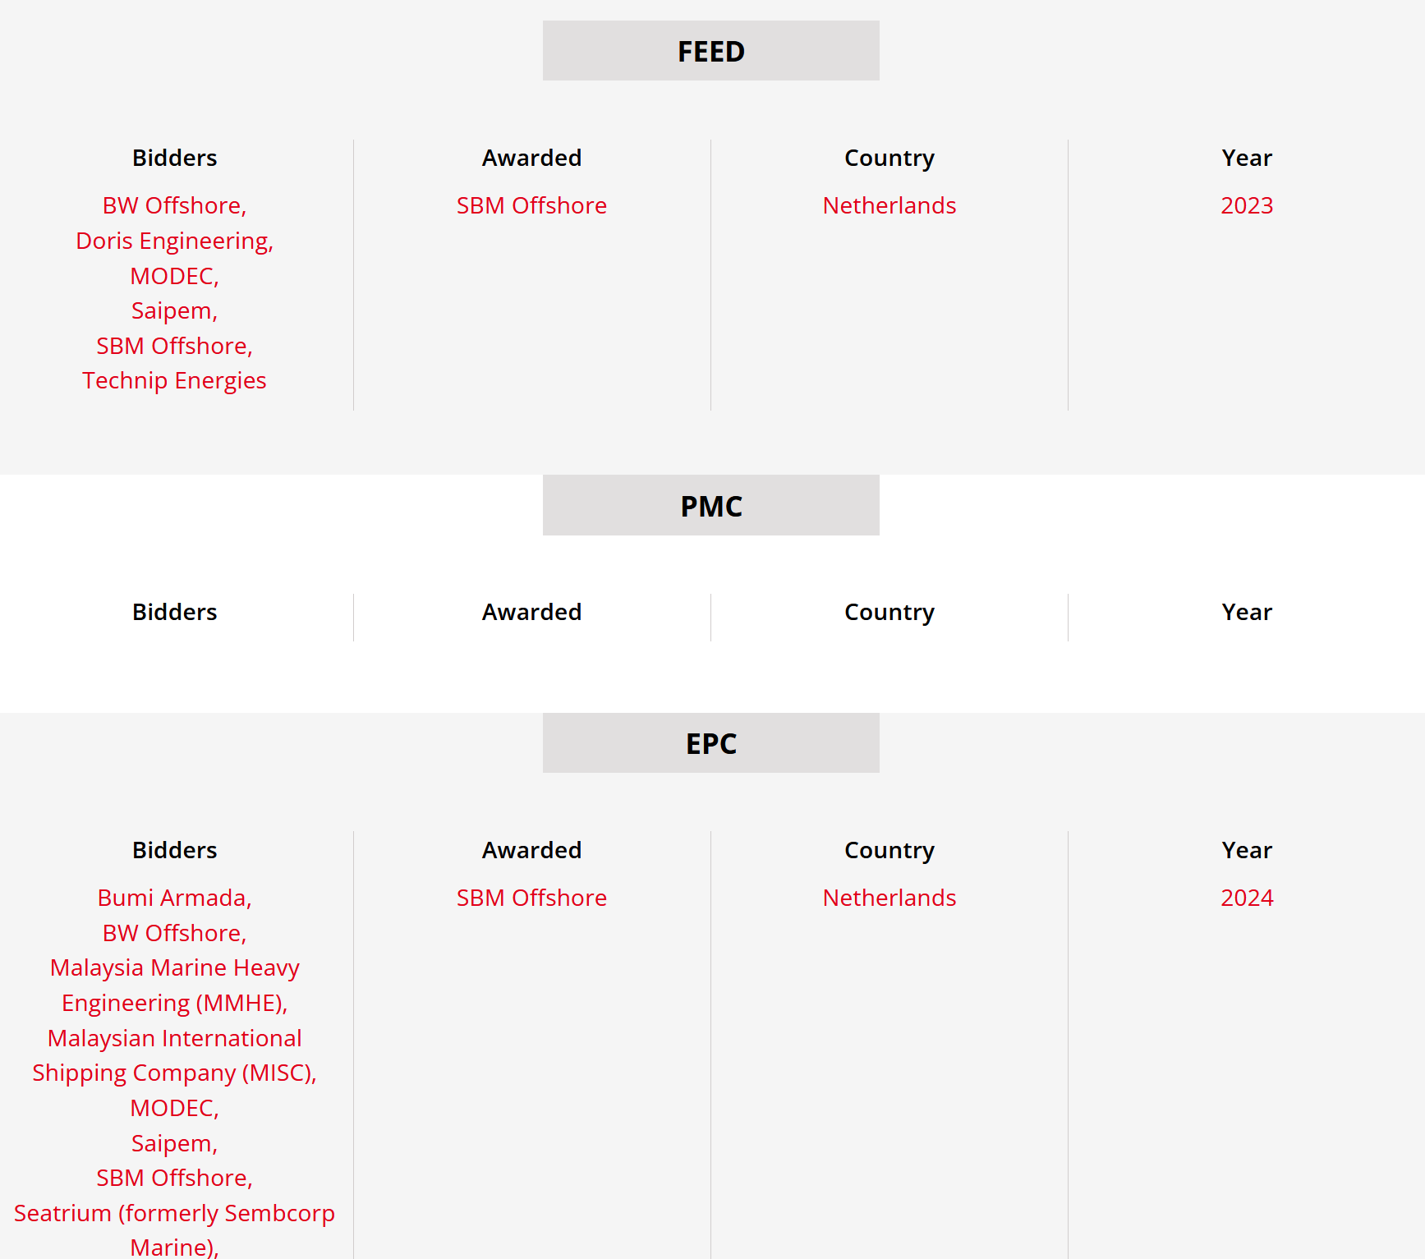The height and width of the screenshot is (1259, 1425).
Task: Click Malaysia Marine Heavy Engineering (MMHE) link
Action: [x=174, y=986]
